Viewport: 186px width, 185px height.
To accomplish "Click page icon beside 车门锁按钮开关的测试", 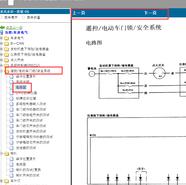I will (x=12, y=115).
